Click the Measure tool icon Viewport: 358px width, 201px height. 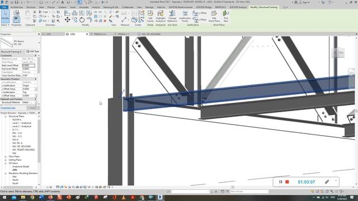[124, 20]
